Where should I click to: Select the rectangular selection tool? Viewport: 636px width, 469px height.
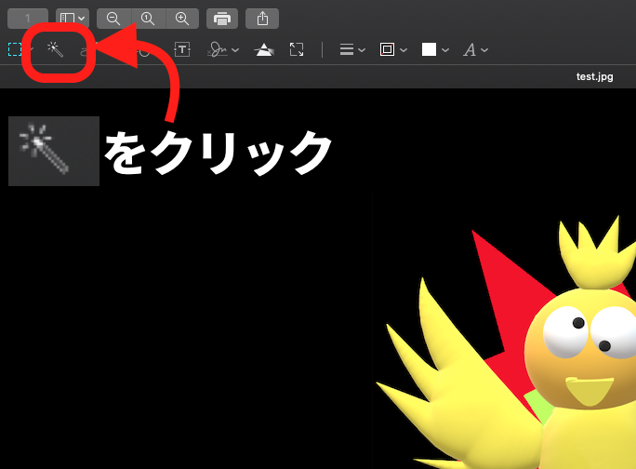[x=15, y=49]
